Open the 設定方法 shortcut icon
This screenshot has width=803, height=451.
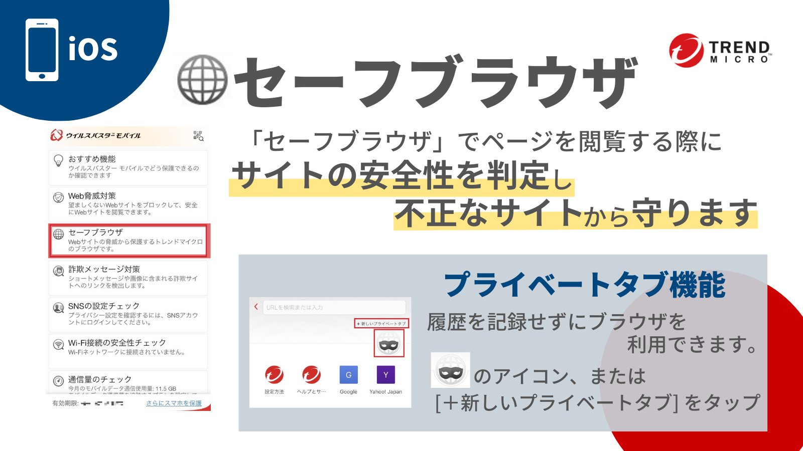[274, 375]
